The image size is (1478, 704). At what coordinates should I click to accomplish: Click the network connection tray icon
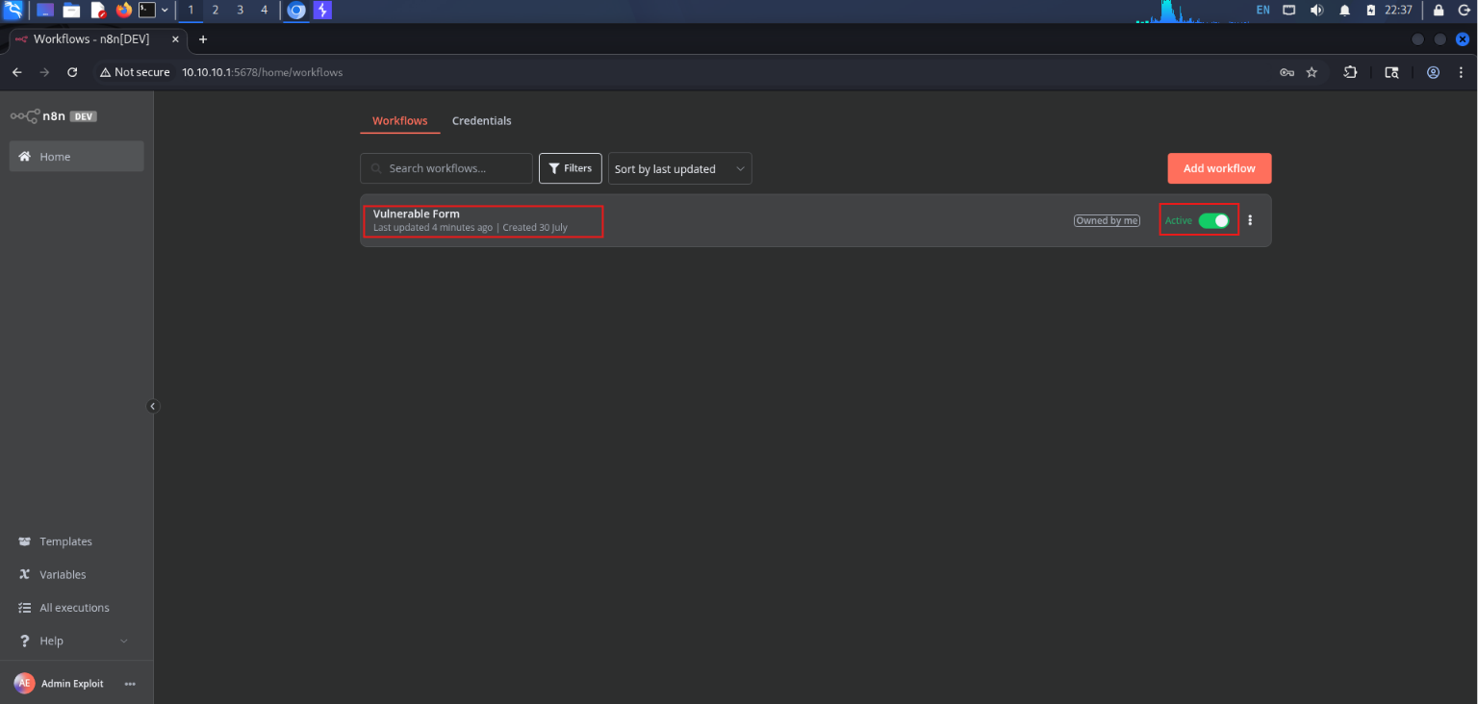coord(1289,11)
